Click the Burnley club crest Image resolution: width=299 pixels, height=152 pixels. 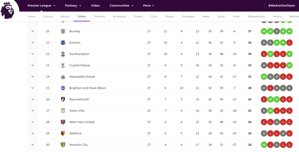point(63,31)
